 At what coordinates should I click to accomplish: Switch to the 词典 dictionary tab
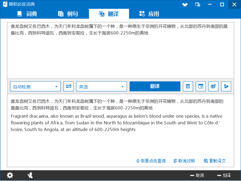coord(27,14)
